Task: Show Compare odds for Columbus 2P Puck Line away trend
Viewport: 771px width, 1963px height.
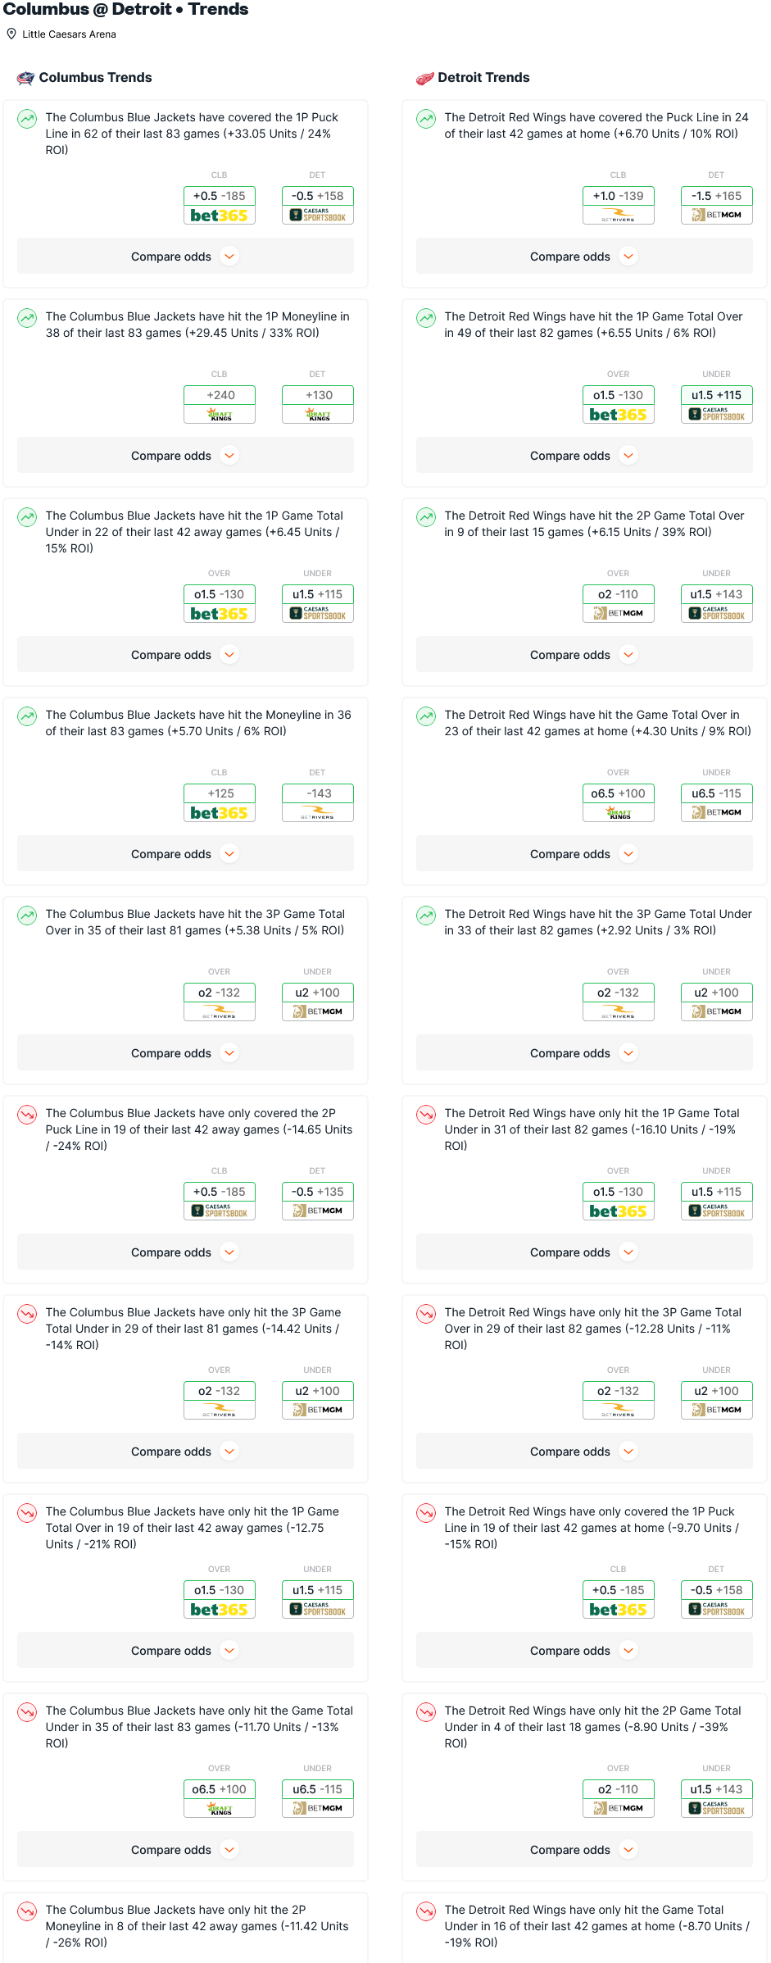Action: coord(185,1252)
